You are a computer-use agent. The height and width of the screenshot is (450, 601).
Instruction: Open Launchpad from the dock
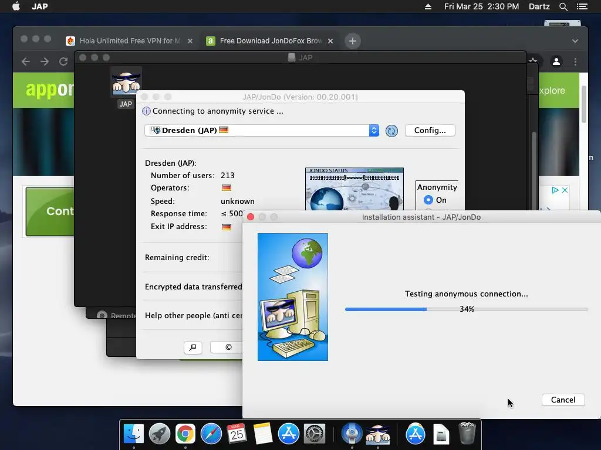[160, 434]
